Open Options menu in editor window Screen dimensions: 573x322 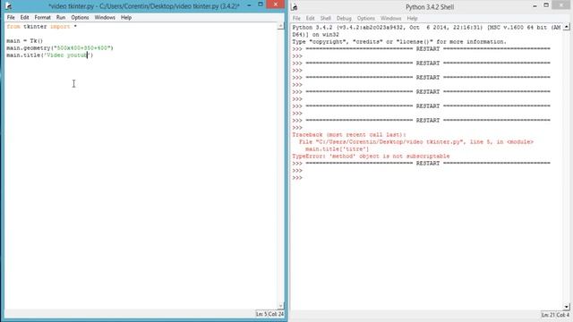pos(80,18)
